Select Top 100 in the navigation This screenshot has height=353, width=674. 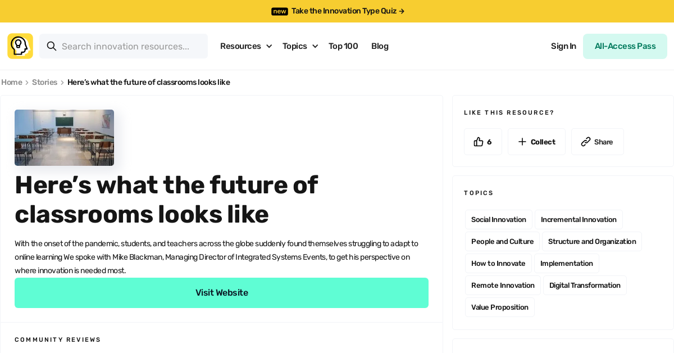pos(343,46)
